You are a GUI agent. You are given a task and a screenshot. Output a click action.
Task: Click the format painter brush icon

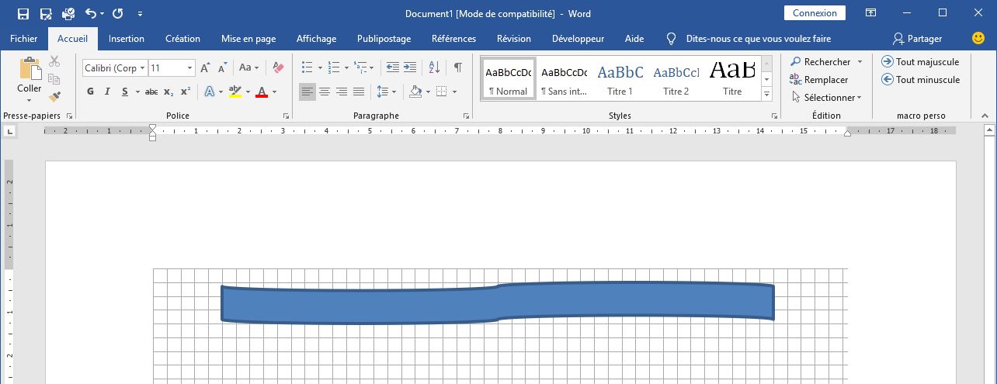click(x=54, y=97)
